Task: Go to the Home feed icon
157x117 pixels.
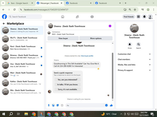Action: [x=62, y=17]
